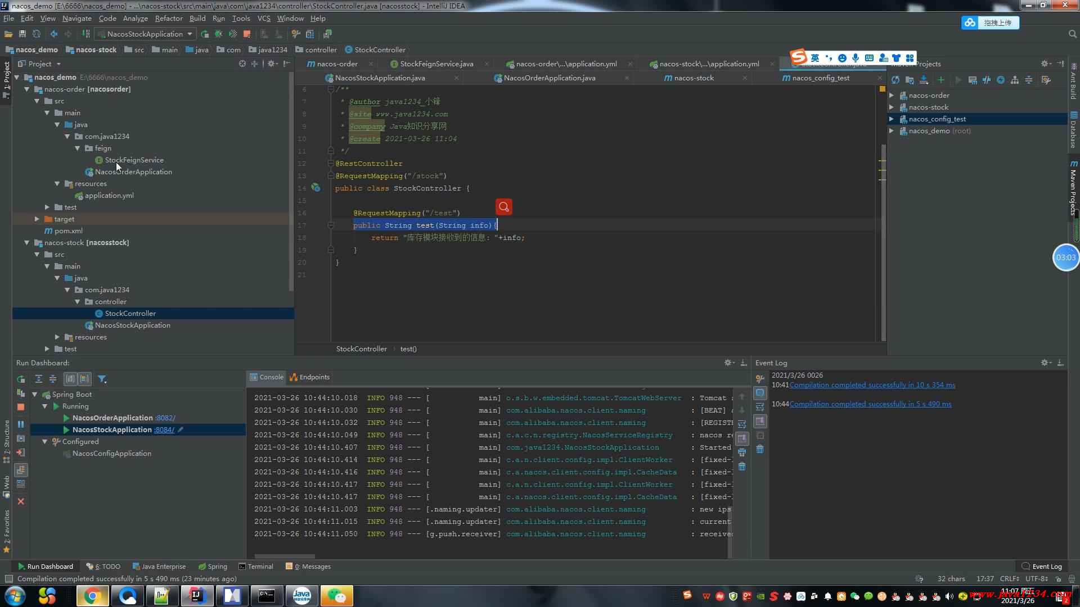Navigate back with the blue arrow

click(x=54, y=34)
